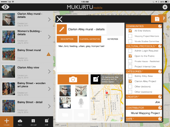This screenshot has height=127, width=170.
Task: Tap the camera button to add a photo
Action: click(73, 79)
